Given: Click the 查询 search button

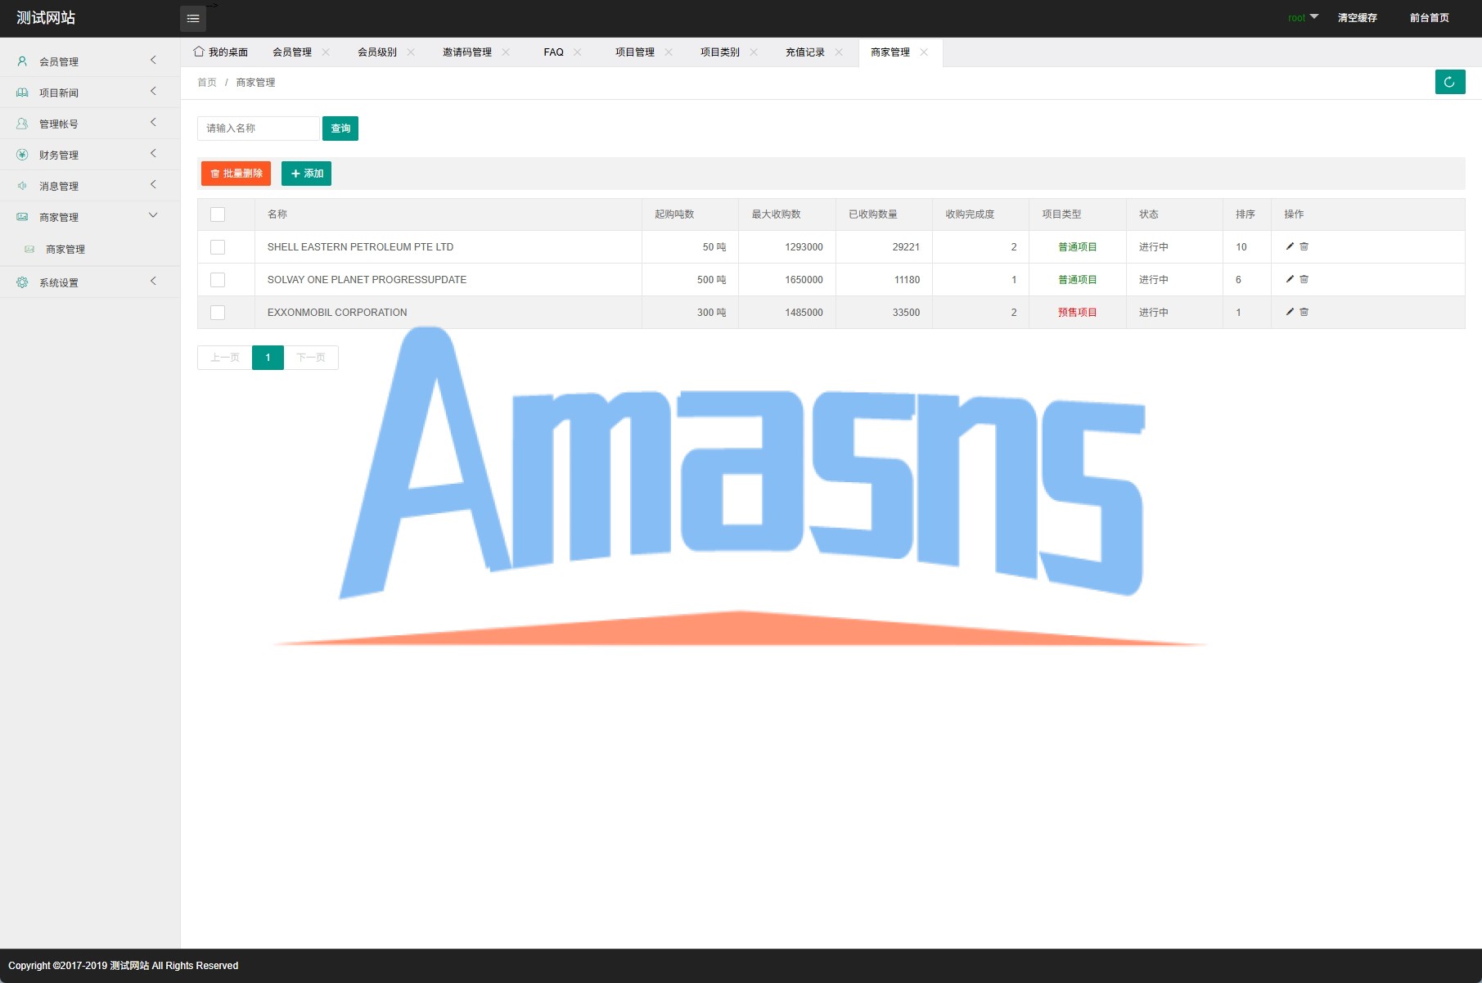Looking at the screenshot, I should pos(340,129).
